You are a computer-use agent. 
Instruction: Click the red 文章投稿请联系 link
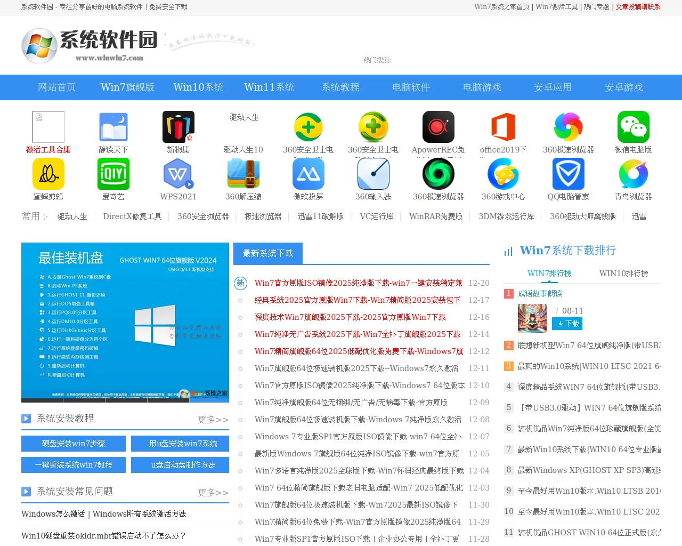tap(638, 7)
